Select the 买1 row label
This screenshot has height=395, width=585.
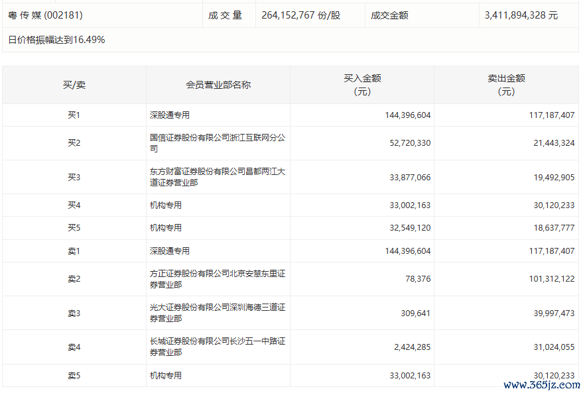[x=74, y=115]
